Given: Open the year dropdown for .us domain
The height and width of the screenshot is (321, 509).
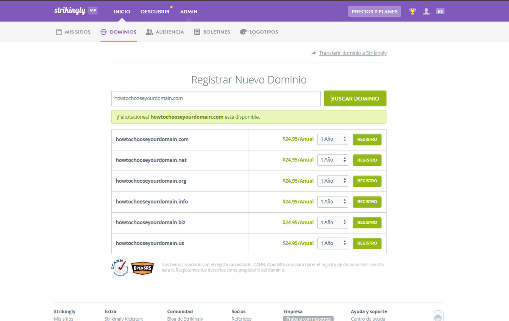Looking at the screenshot, I should [x=333, y=243].
